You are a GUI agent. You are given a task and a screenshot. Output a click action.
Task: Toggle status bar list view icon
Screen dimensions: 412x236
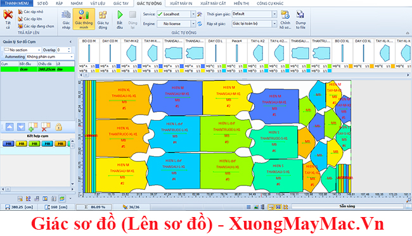click(263, 207)
